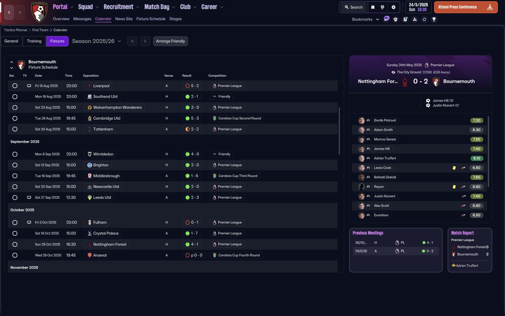The image size is (505, 316).
Task: Open the News Site tab
Action: pos(124,19)
